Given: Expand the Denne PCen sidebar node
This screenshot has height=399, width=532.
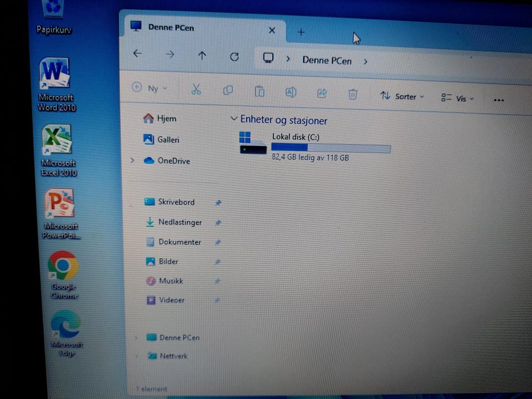Looking at the screenshot, I should [136, 337].
